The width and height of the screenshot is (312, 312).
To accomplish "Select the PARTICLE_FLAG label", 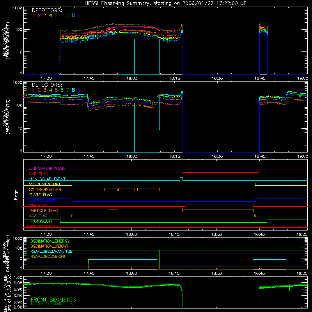I will pos(44,210).
